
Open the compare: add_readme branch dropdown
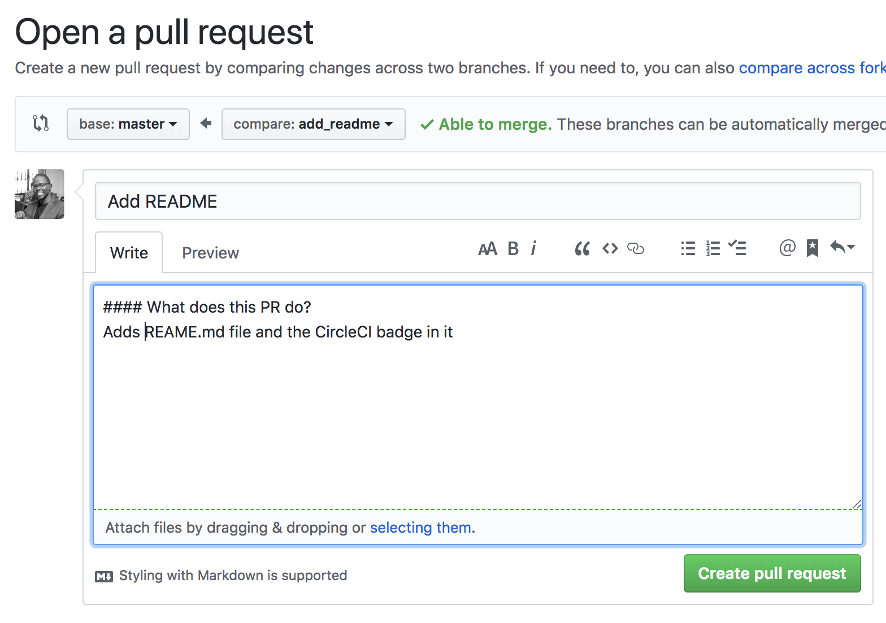pos(314,124)
